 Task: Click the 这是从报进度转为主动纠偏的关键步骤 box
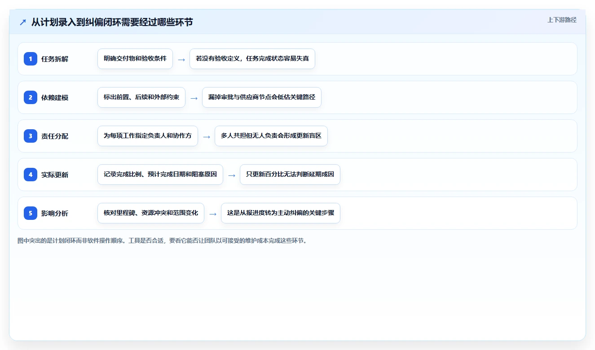(x=281, y=213)
